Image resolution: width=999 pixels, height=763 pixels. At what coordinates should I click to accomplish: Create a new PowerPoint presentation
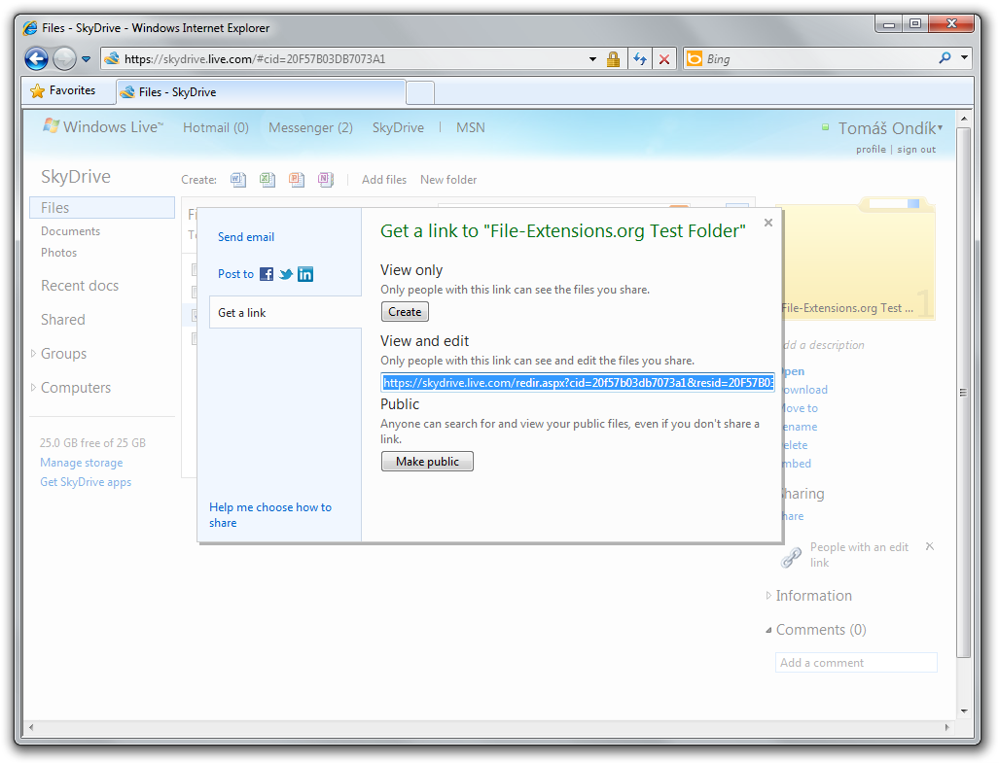click(x=297, y=180)
